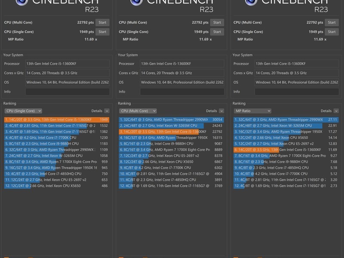Expand Details arrow beside MP Ratio ranking
This screenshot has width=344, height=258.
[x=336, y=111]
